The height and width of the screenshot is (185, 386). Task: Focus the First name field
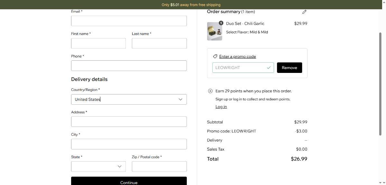98,43
